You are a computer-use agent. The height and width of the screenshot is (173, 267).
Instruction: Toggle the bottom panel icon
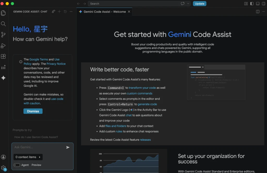click(x=258, y=4)
